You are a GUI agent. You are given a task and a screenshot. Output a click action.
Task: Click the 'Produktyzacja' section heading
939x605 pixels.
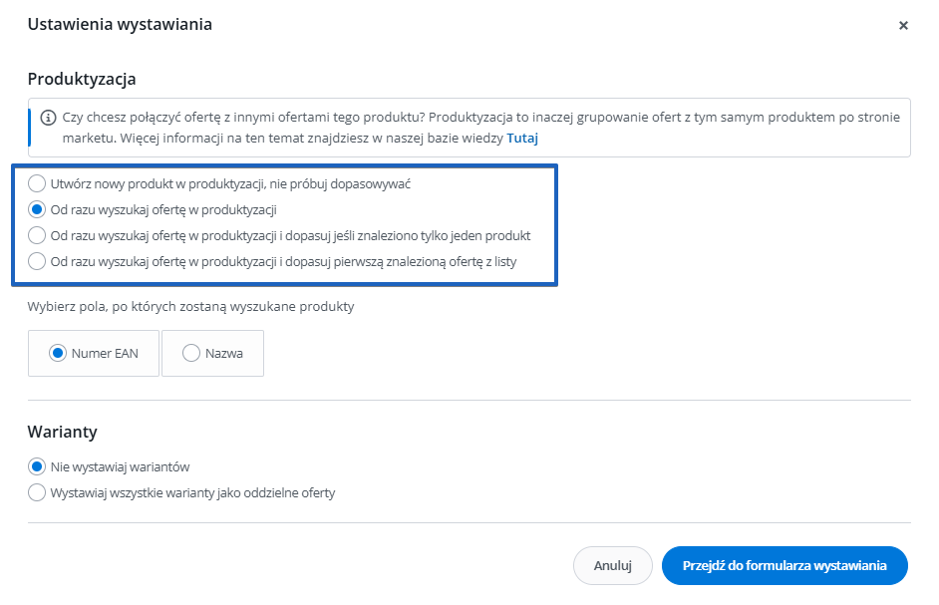click(82, 79)
